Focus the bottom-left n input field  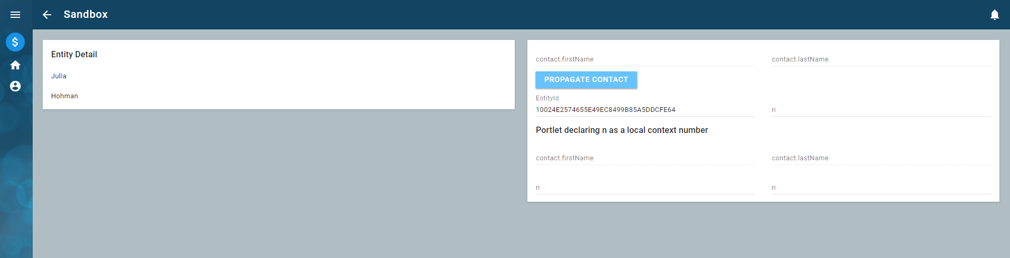pyautogui.click(x=645, y=188)
